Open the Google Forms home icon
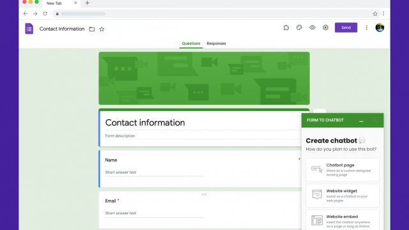Image resolution: width=409 pixels, height=230 pixels. tap(29, 29)
